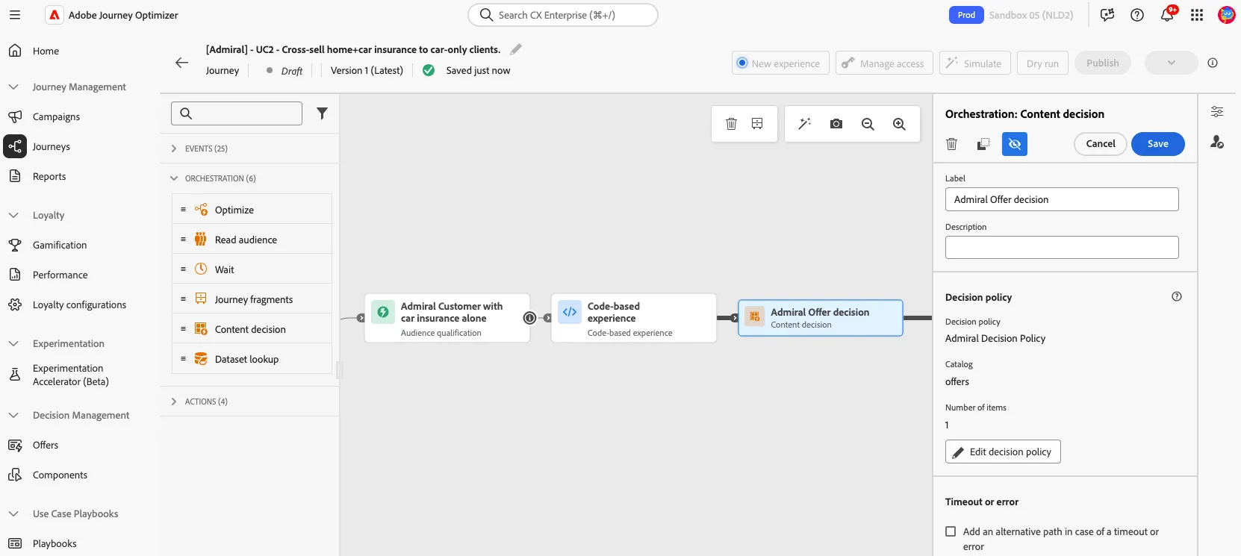This screenshot has height=556, width=1241.
Task: Go to Offers in the sidebar
Action: coord(46,445)
